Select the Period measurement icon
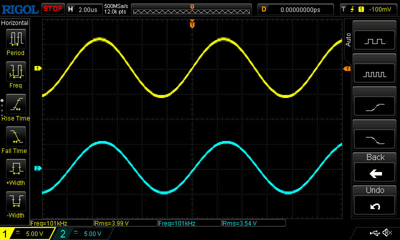Viewport: 400px width, 240px height. click(16, 39)
